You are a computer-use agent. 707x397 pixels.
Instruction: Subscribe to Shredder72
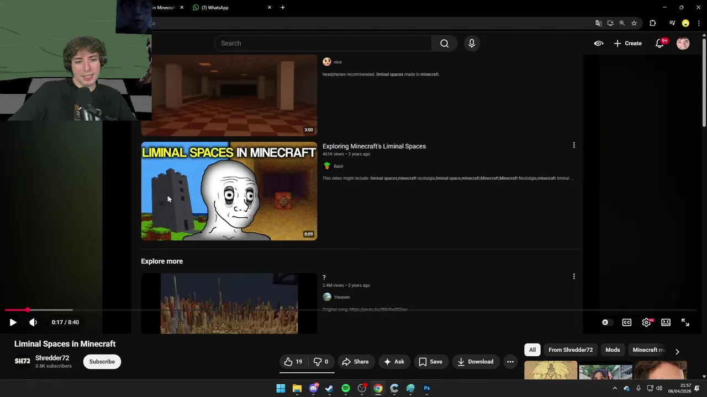point(102,362)
